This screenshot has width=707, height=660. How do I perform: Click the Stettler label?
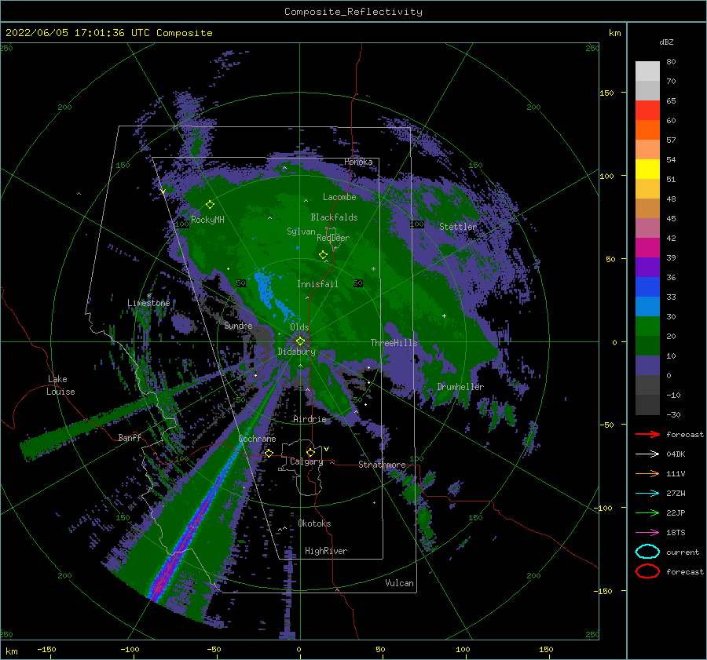point(458,227)
